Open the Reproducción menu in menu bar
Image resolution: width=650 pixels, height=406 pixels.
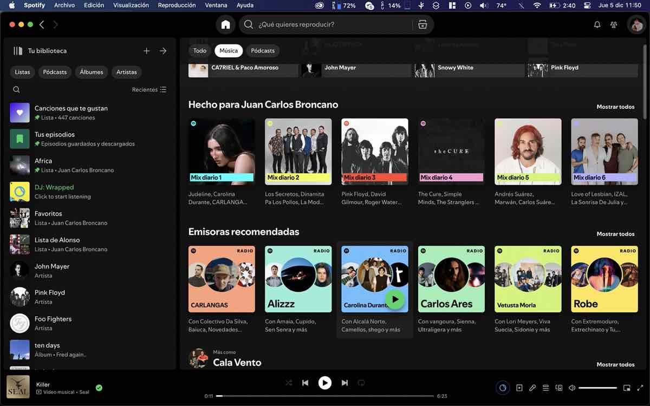coord(177,5)
